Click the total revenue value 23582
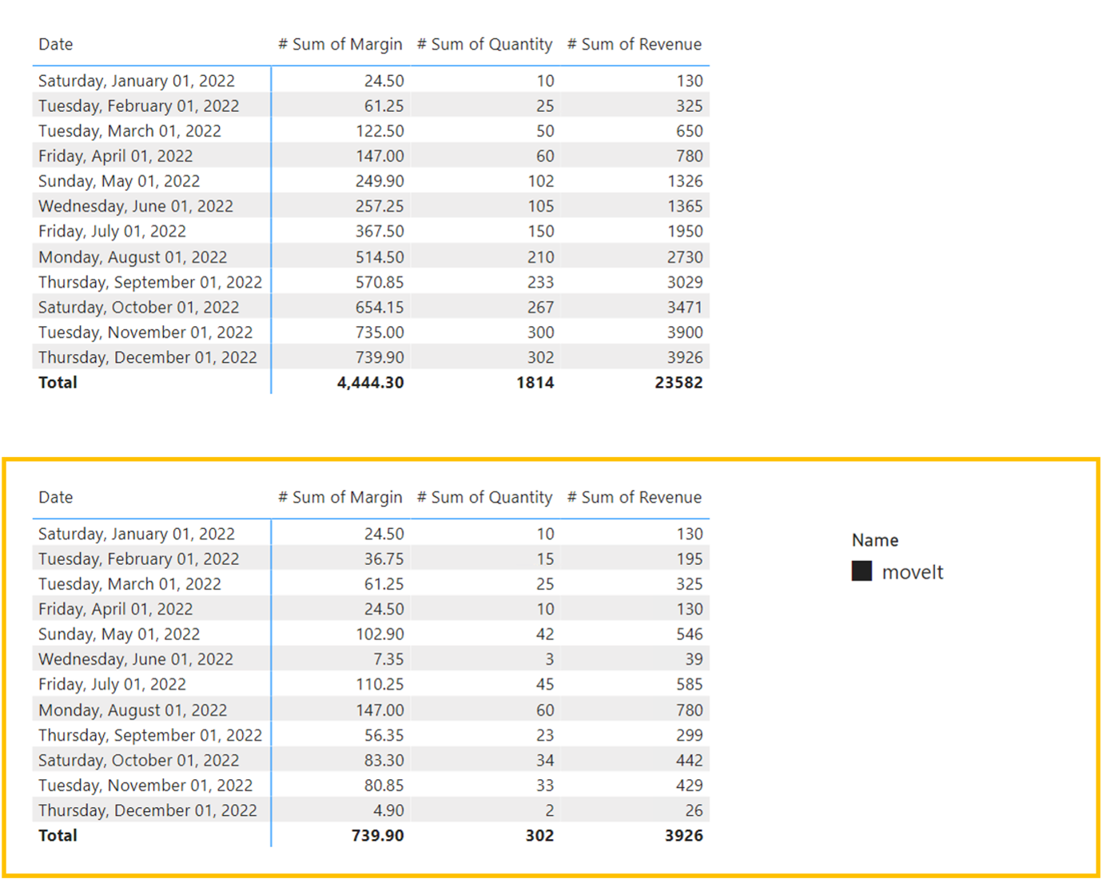 (678, 382)
